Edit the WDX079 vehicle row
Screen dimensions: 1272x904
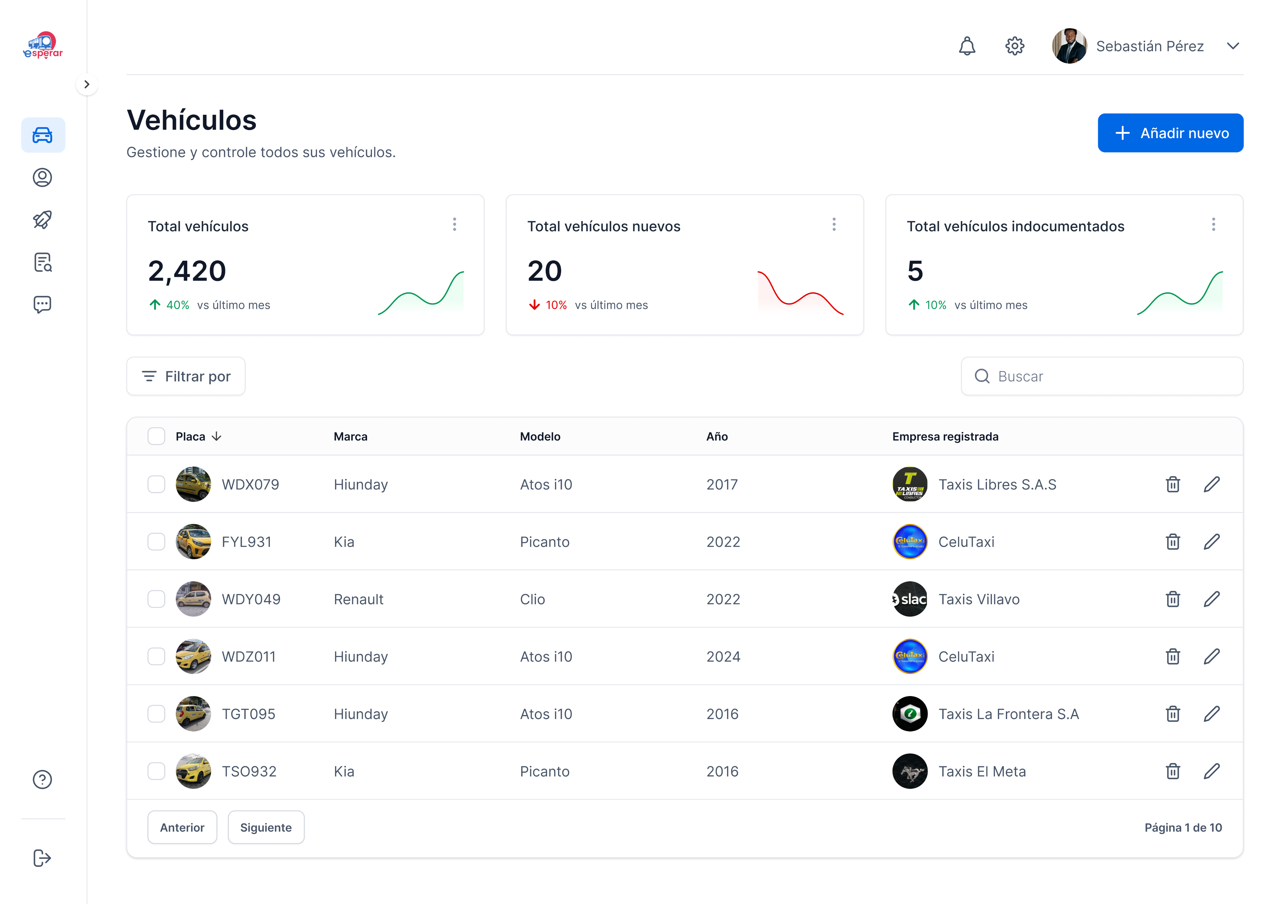tap(1212, 484)
